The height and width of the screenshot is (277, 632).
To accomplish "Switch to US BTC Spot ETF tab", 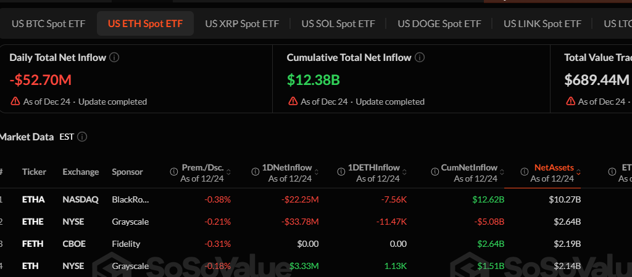I will [x=48, y=24].
